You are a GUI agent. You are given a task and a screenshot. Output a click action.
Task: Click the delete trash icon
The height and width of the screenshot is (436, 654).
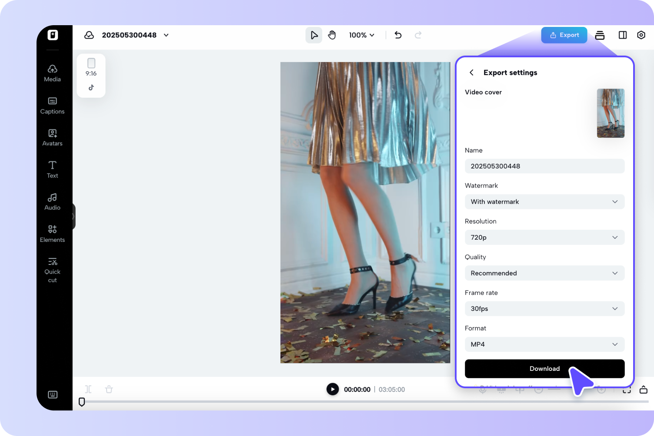pyautogui.click(x=109, y=389)
